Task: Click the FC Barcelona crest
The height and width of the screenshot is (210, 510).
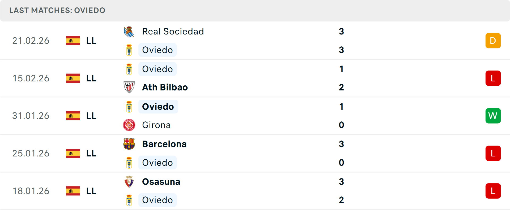Action: (129, 144)
